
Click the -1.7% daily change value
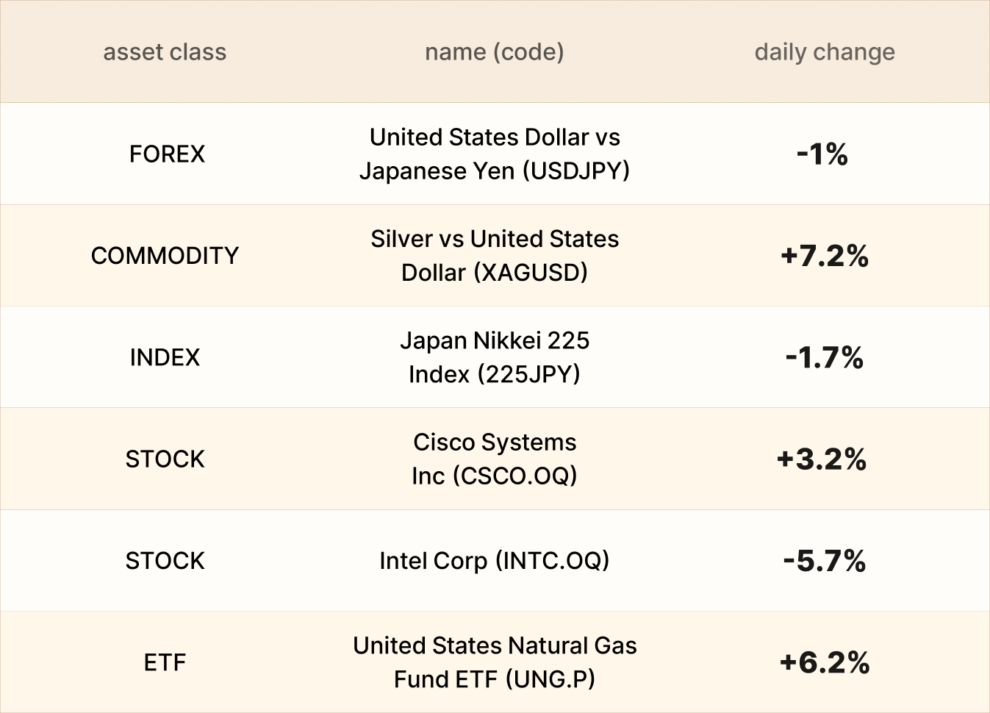tap(824, 357)
